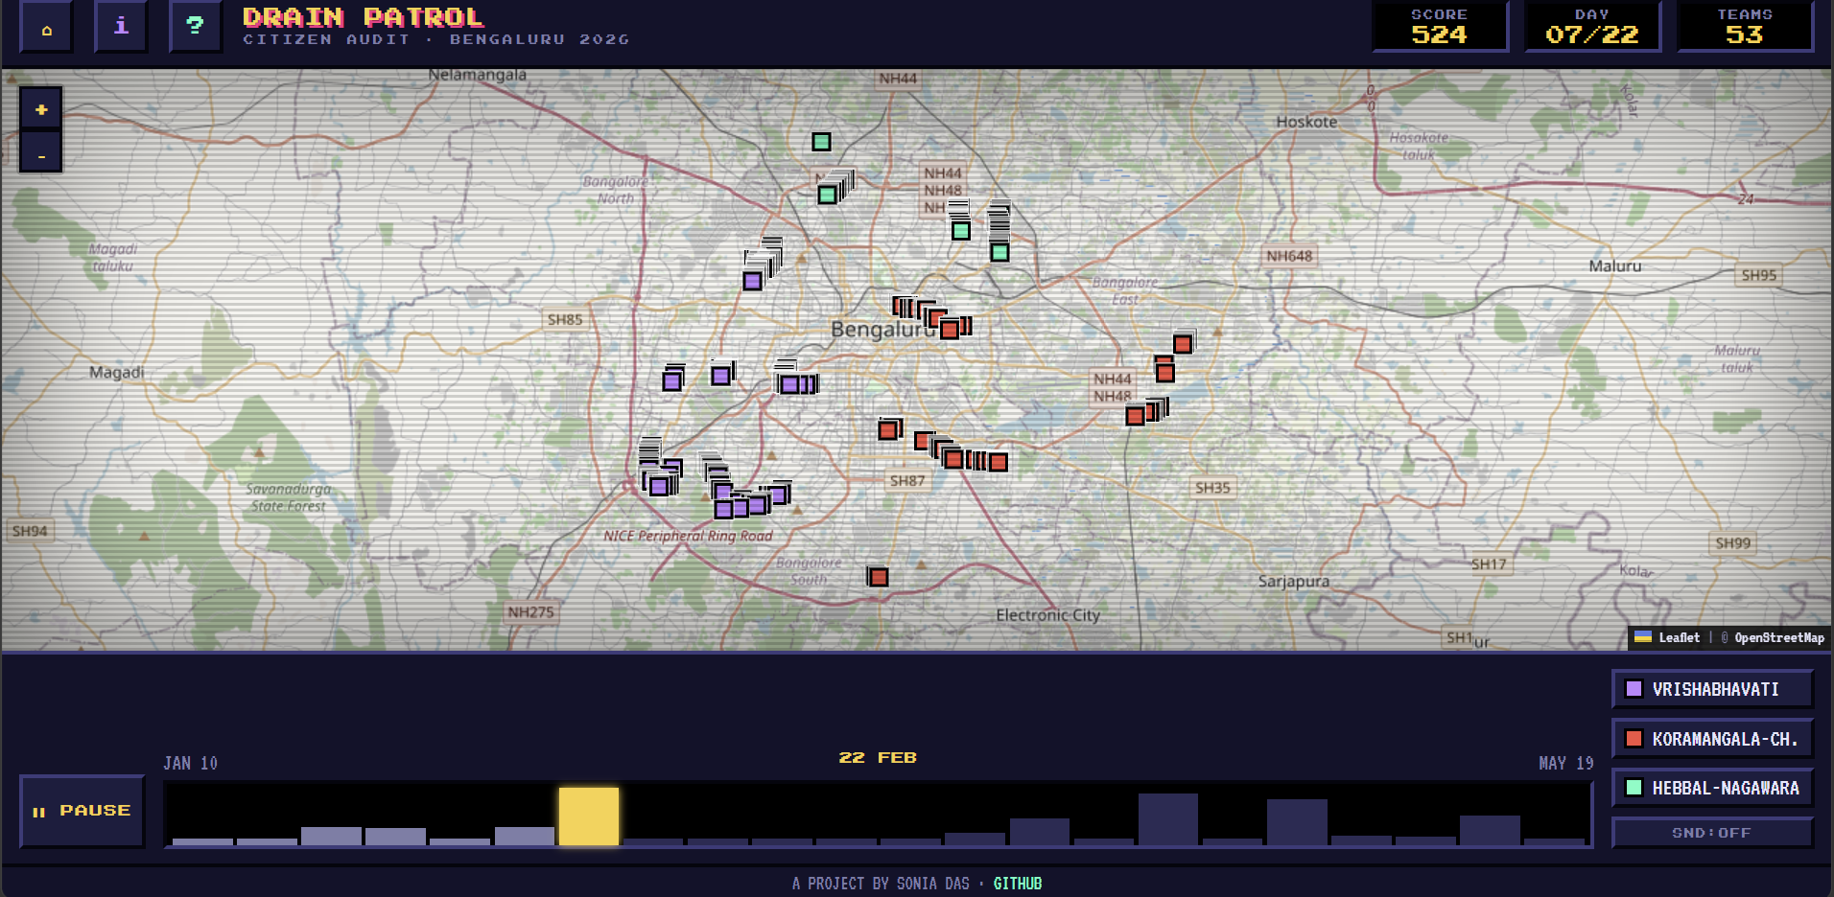Image resolution: width=1834 pixels, height=897 pixels.
Task: Click the 22 FEB date label
Action: click(x=878, y=758)
